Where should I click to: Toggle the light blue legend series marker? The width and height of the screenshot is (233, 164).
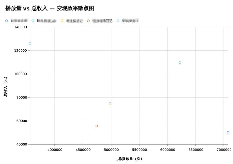[x=118, y=21]
